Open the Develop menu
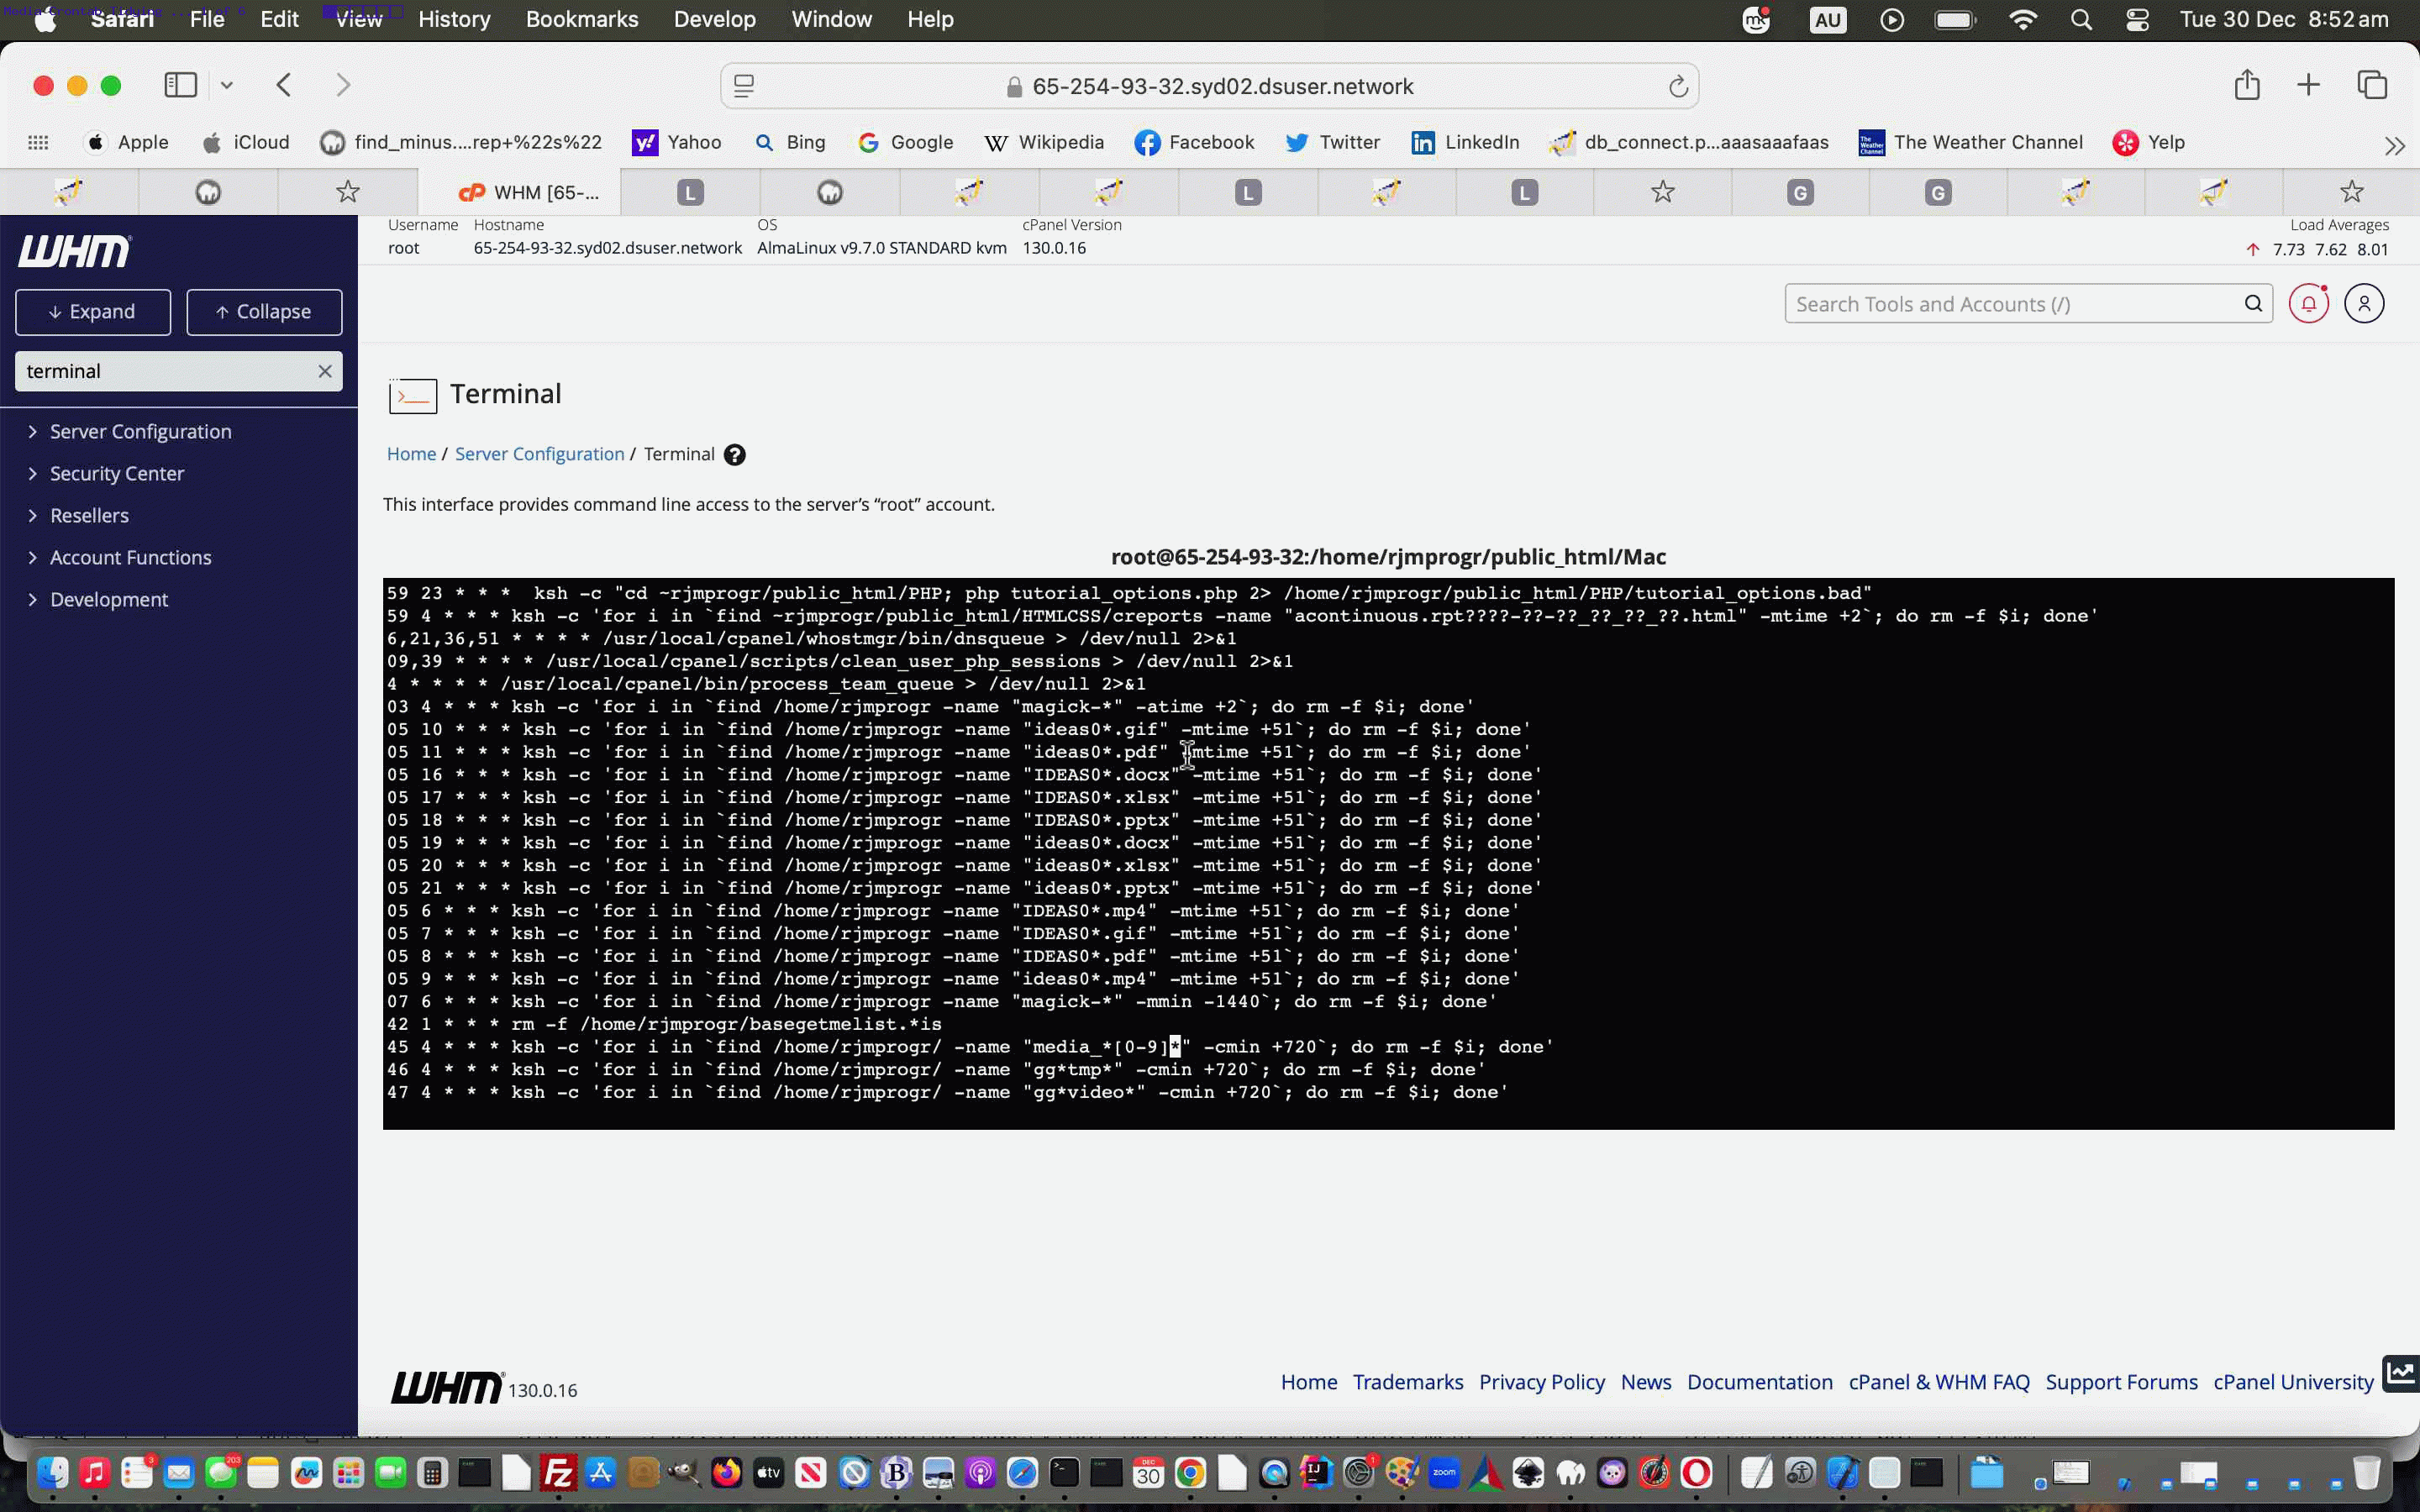The height and width of the screenshot is (1512, 2420). pos(714,19)
